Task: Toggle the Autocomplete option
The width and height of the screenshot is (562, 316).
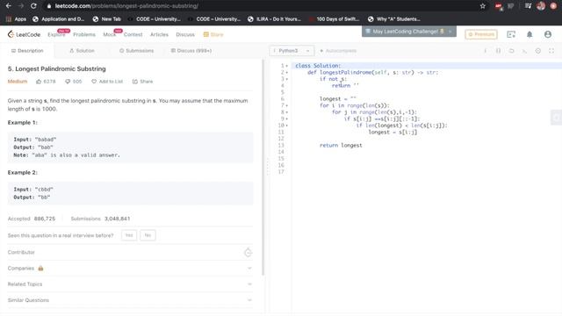Action: 337,51
